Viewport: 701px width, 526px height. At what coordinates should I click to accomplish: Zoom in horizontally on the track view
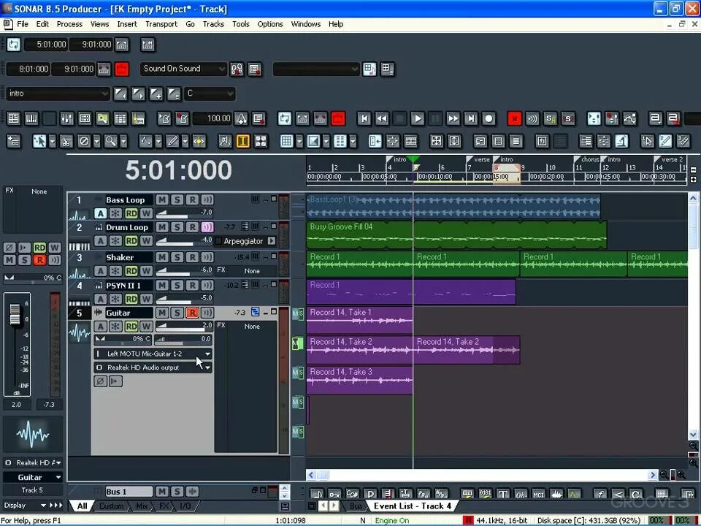pos(682,475)
